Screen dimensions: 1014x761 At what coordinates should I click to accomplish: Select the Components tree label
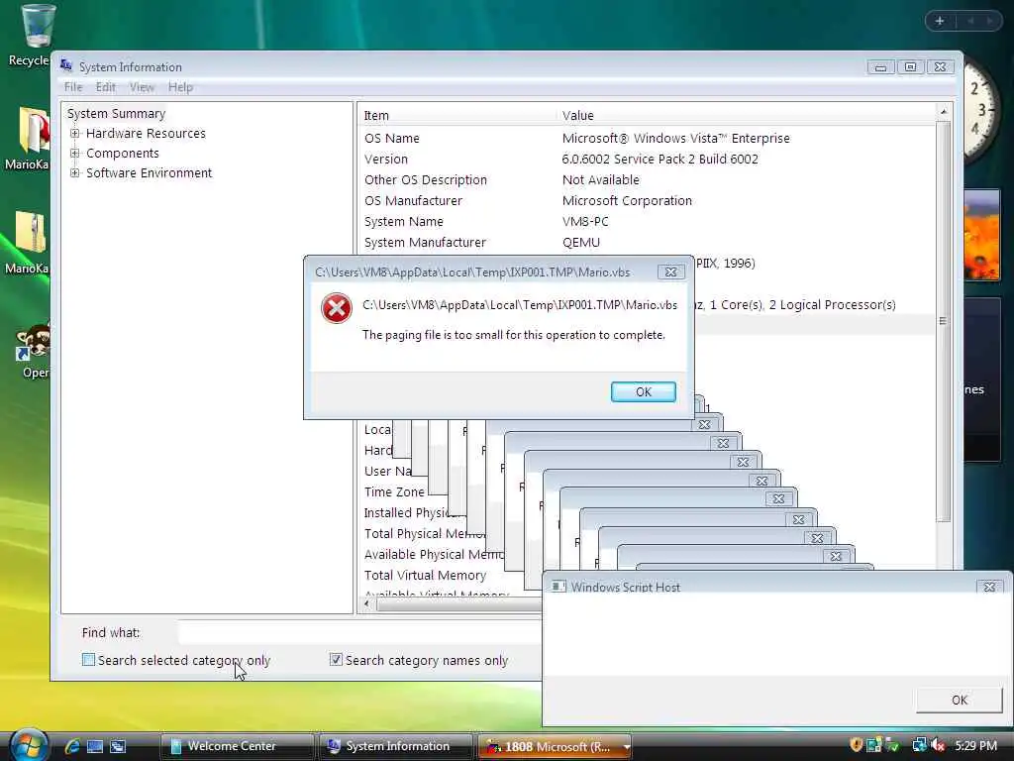point(122,154)
